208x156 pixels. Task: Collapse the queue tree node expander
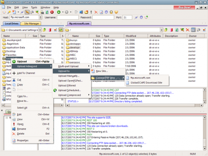click(7, 118)
